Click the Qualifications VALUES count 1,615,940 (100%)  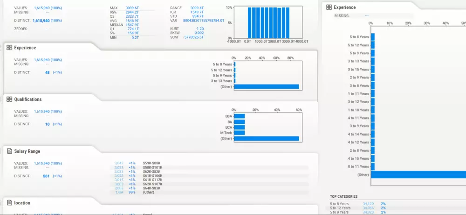(48, 111)
